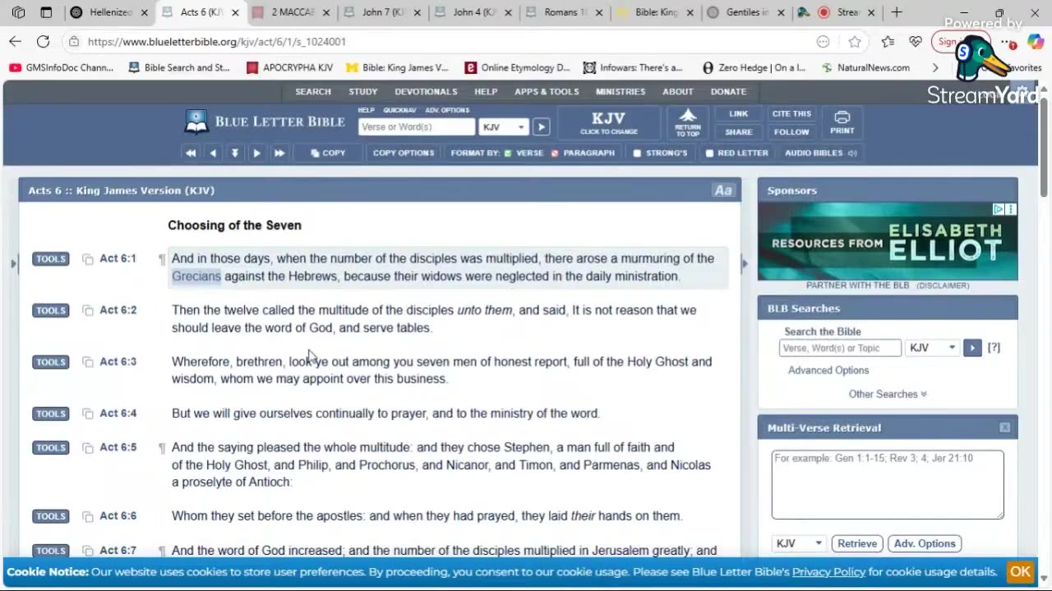
Task: Click the Return to Top icon
Action: point(688,121)
